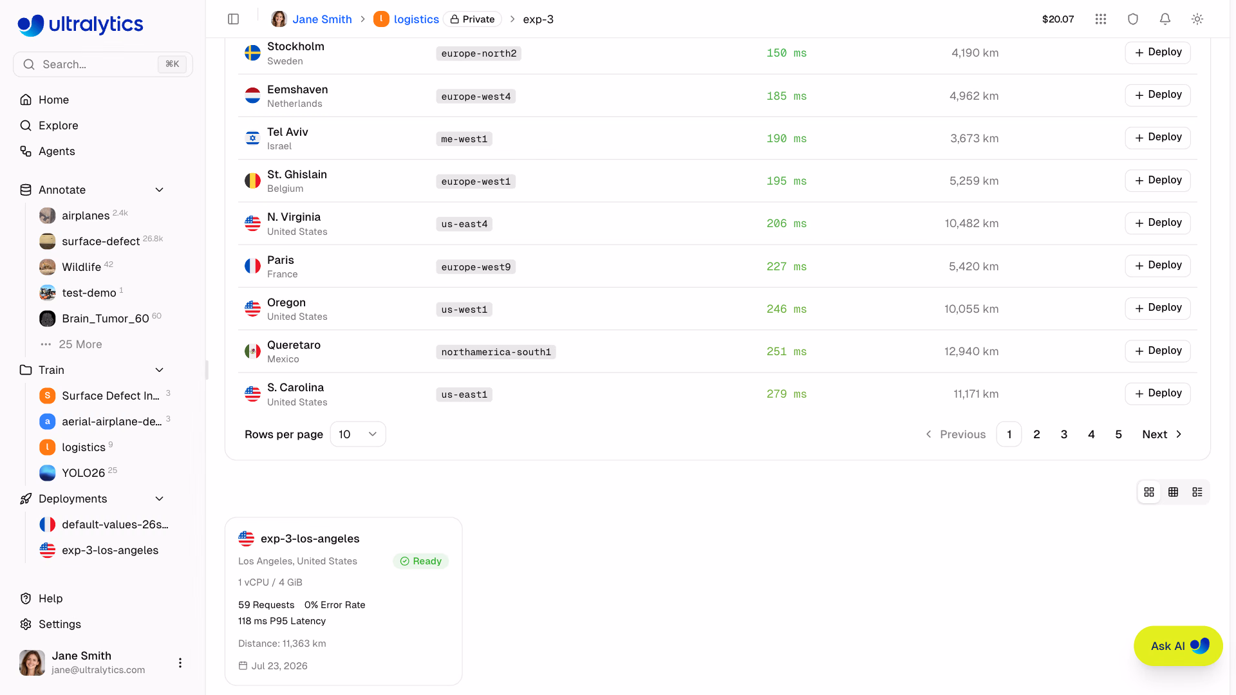Click the Ultralytics logo
1236x695 pixels.
point(80,24)
